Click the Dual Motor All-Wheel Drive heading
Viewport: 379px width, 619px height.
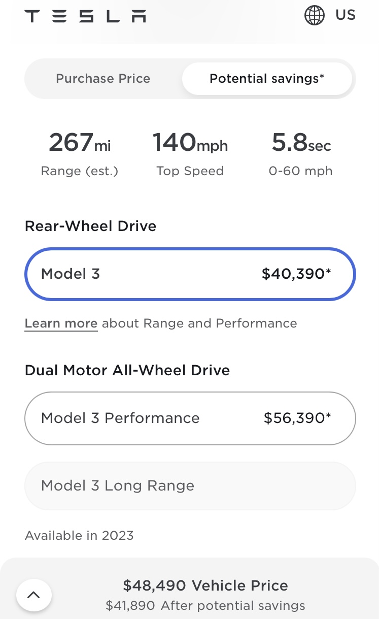127,370
